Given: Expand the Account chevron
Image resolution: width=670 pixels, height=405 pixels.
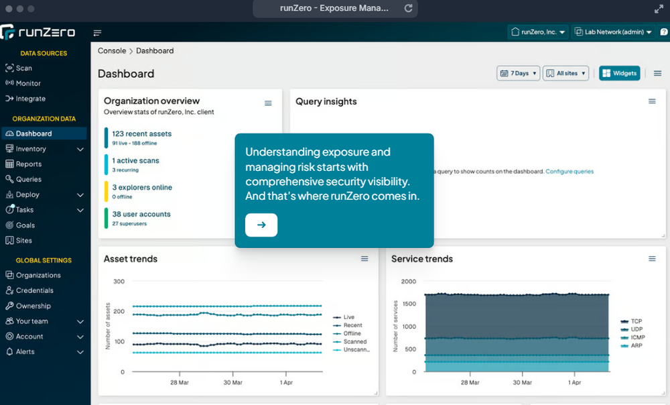Looking at the screenshot, I should [x=80, y=337].
